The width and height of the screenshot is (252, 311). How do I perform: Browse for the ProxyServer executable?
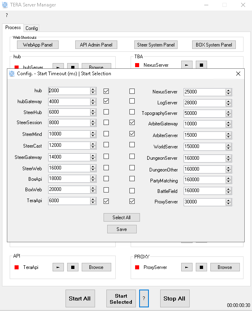(x=225, y=267)
